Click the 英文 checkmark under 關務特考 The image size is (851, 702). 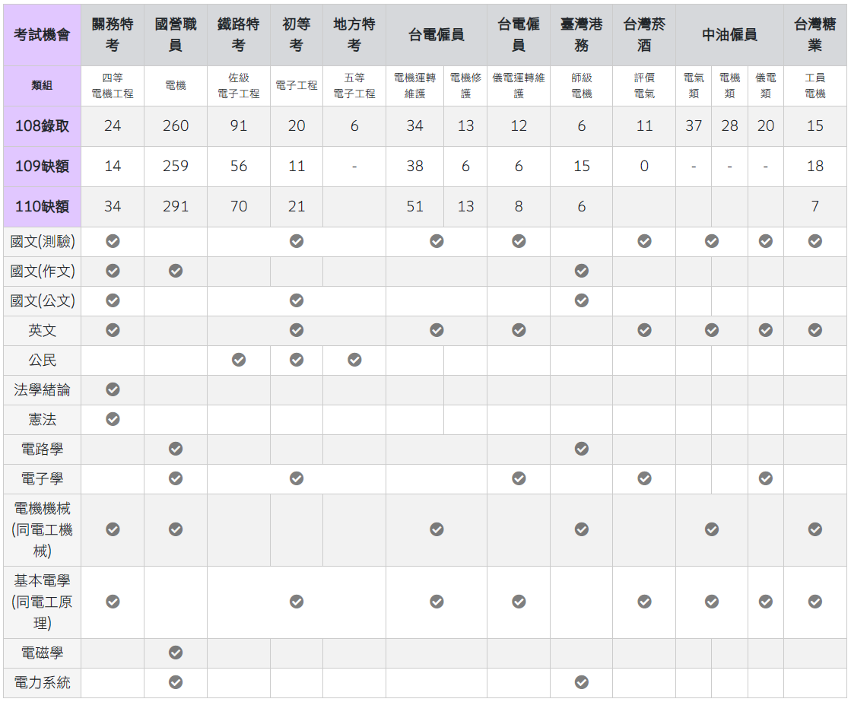(113, 330)
